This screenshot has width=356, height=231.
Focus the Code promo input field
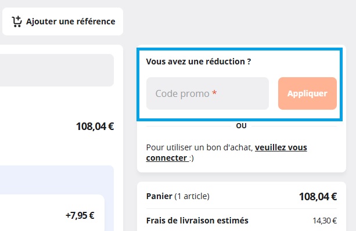(207, 93)
